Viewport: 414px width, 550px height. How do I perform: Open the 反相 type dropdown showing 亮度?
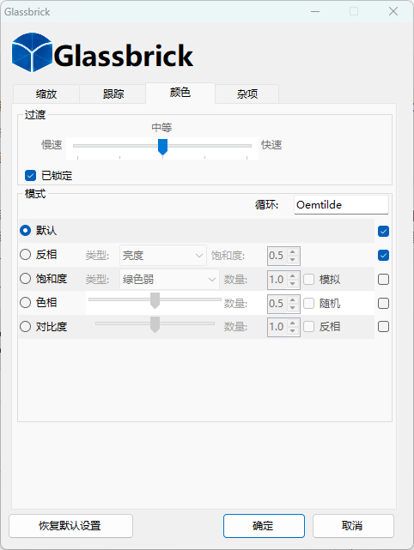(163, 256)
